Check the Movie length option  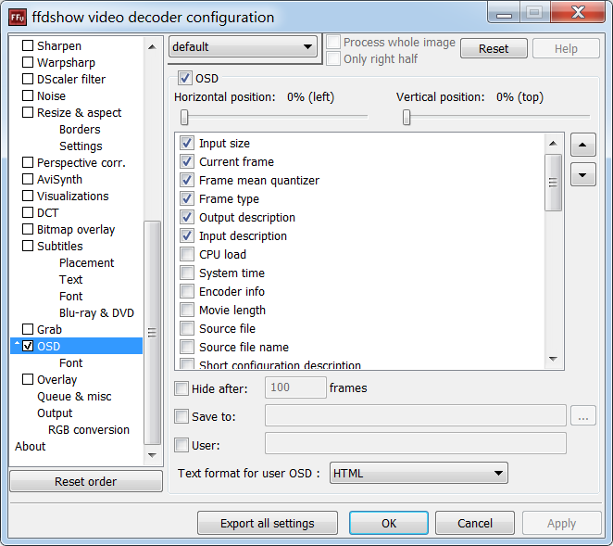click(x=187, y=310)
